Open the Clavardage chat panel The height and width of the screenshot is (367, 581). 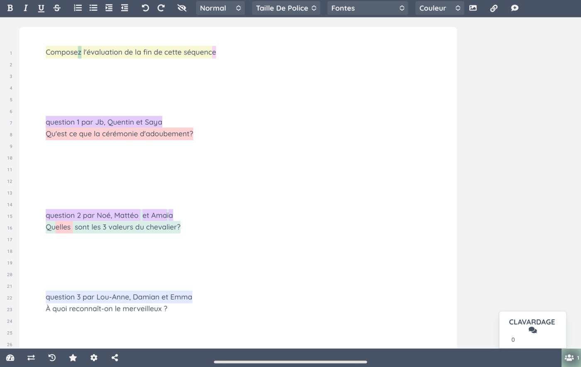(532, 326)
